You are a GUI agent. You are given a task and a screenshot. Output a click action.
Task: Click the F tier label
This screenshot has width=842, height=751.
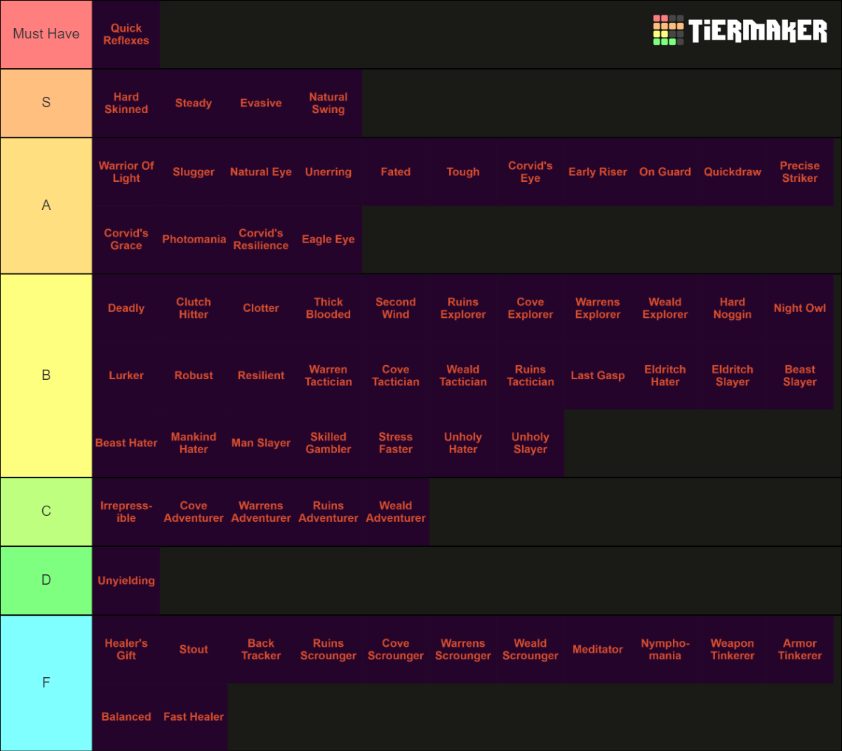pyautogui.click(x=46, y=682)
